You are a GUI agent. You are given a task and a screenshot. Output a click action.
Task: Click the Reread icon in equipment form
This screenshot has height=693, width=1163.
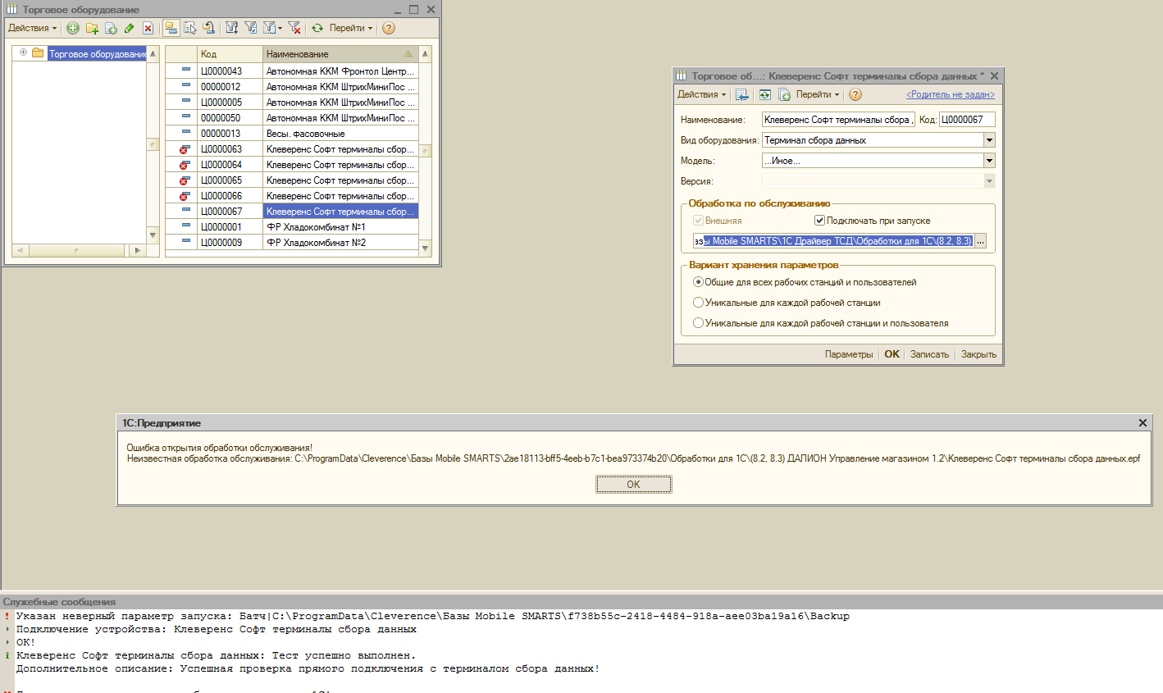tap(764, 94)
